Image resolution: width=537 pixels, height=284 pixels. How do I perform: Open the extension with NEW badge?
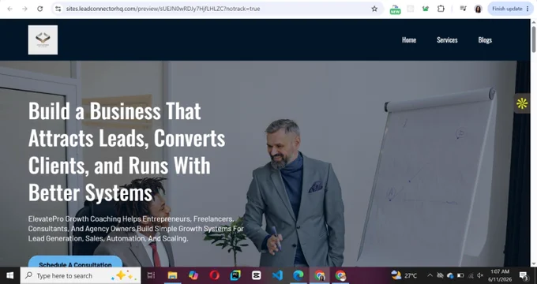(x=395, y=9)
